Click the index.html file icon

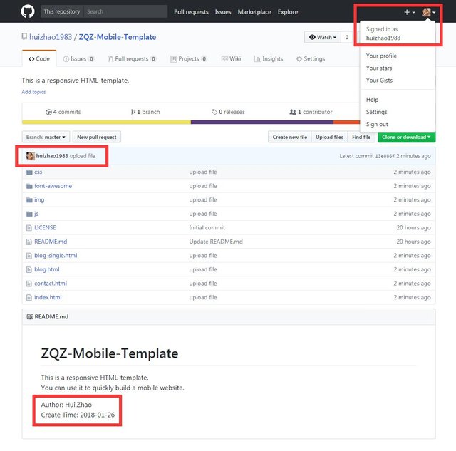point(29,298)
